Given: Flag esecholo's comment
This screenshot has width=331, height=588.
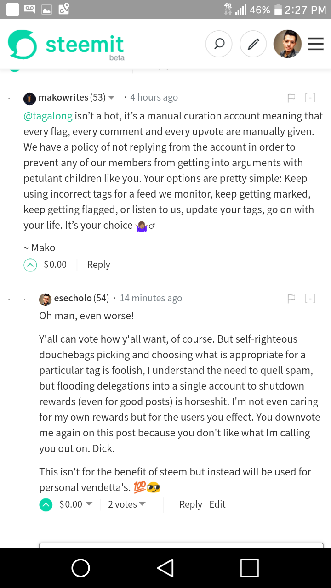Looking at the screenshot, I should coord(291,298).
